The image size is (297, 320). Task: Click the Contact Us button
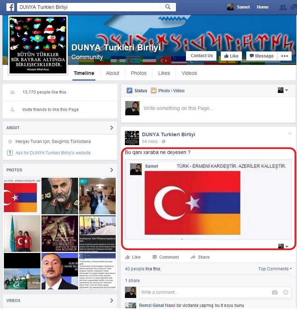point(202,56)
